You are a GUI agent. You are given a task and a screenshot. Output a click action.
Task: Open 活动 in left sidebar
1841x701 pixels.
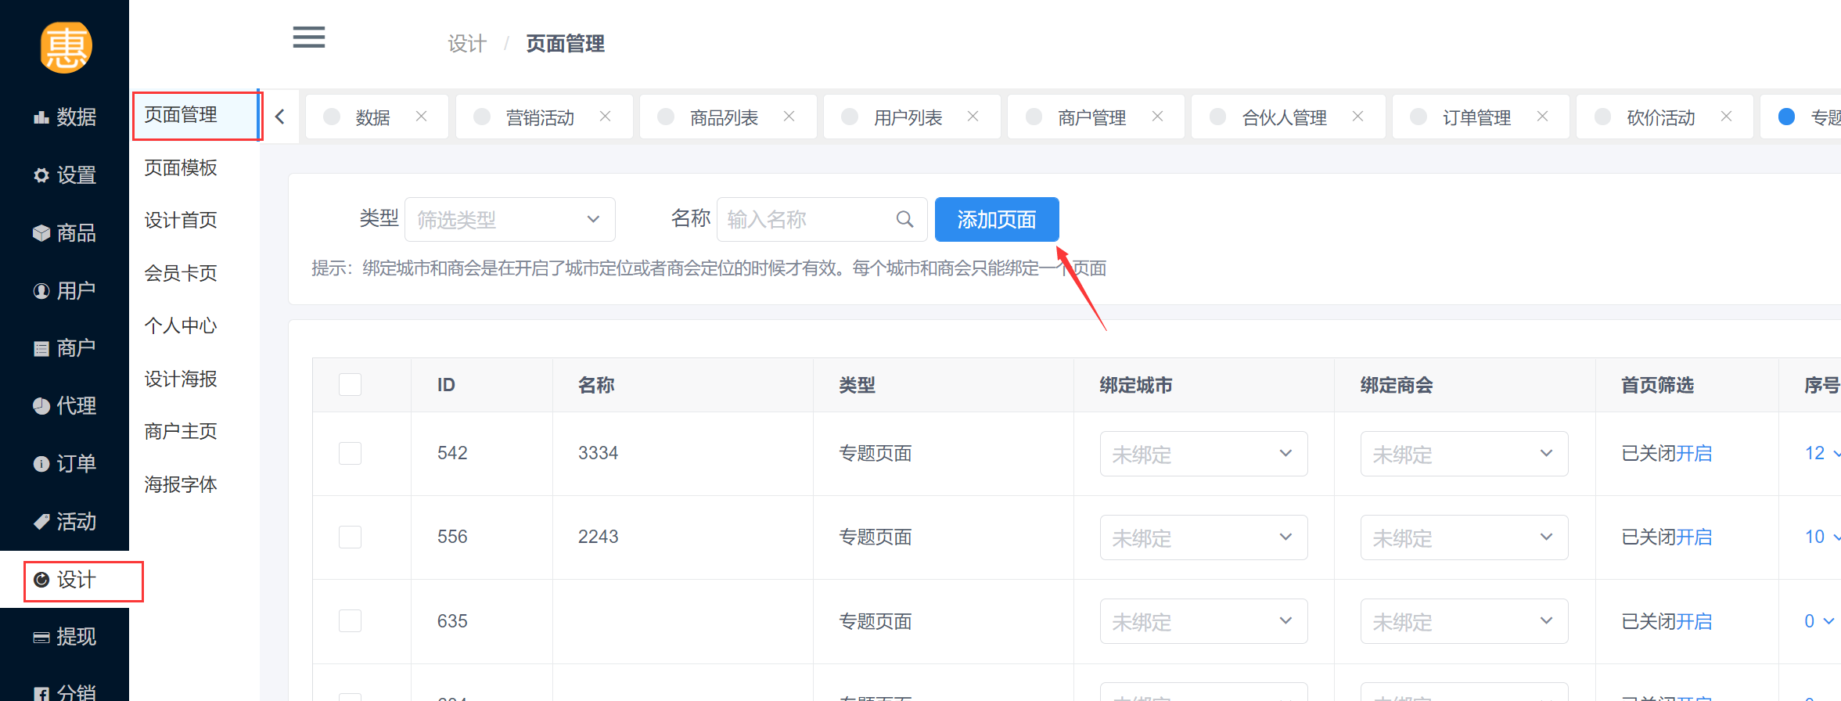[x=65, y=522]
